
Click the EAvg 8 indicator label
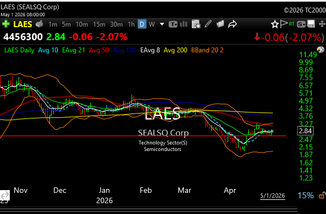(x=150, y=50)
